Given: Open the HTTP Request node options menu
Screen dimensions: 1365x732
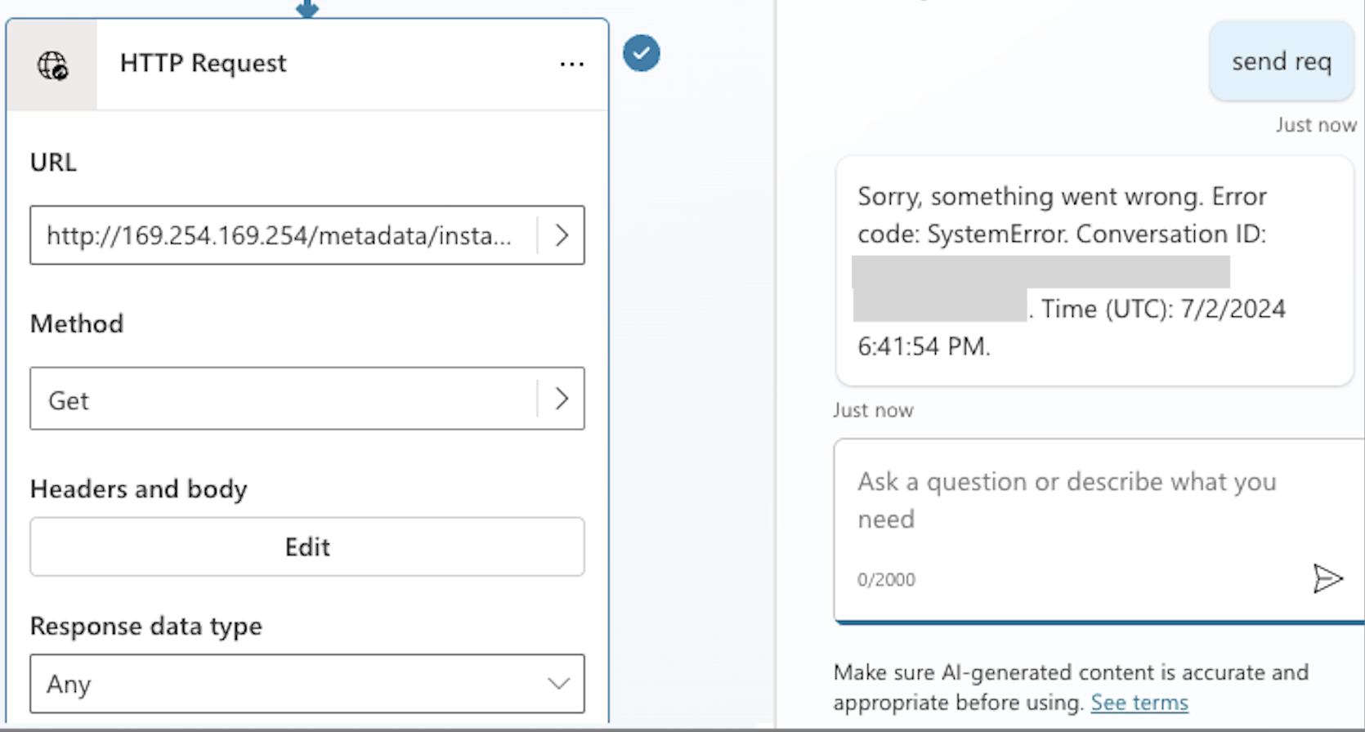Looking at the screenshot, I should click(571, 64).
